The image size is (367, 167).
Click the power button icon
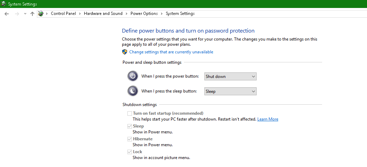133,76
